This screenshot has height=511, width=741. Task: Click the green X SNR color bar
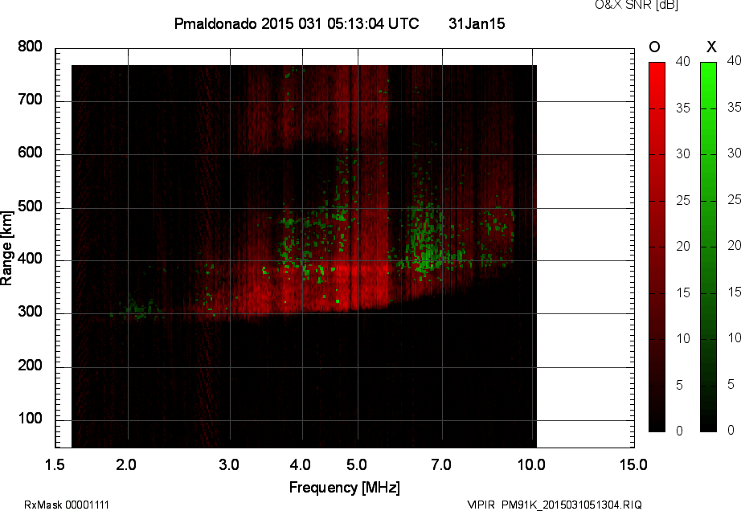tap(708, 247)
